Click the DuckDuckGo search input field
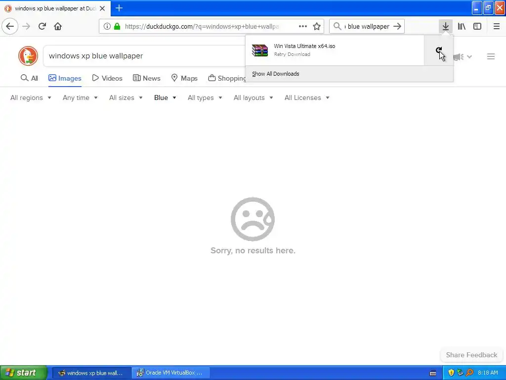This screenshot has width=506, height=380. pyautogui.click(x=145, y=56)
